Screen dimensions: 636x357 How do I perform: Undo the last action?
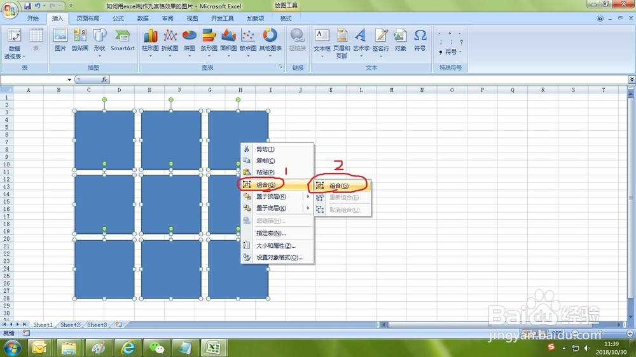coord(38,6)
